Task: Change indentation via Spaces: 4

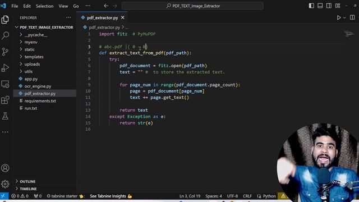Action: (214, 196)
